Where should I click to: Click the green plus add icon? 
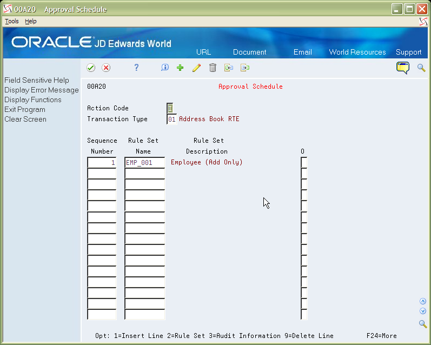pos(180,68)
